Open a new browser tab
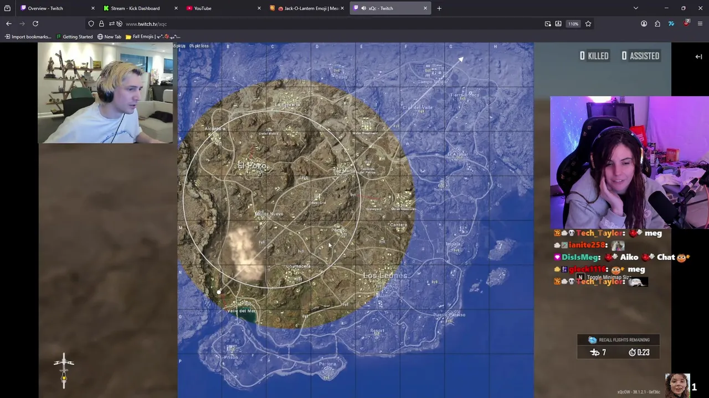709x398 pixels. [439, 8]
